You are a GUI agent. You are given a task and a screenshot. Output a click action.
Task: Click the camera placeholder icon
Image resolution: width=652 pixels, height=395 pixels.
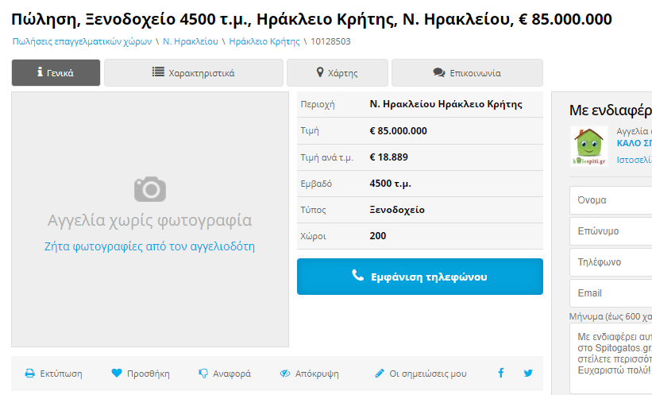pos(149,189)
